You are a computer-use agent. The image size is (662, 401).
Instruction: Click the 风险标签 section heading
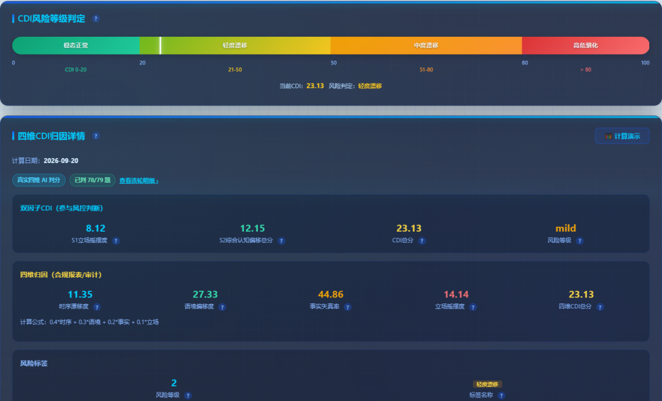34,364
